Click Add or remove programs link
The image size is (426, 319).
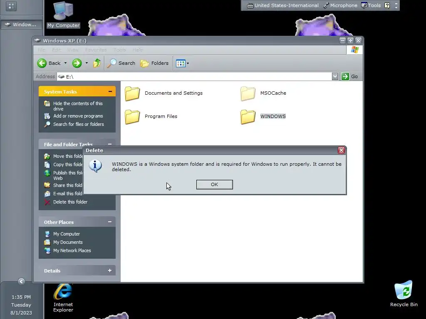pos(78,116)
